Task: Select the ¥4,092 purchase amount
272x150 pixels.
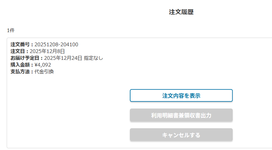Action: click(43, 65)
